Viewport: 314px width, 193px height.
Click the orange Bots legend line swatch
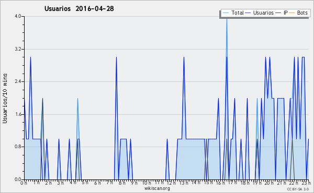(292, 13)
